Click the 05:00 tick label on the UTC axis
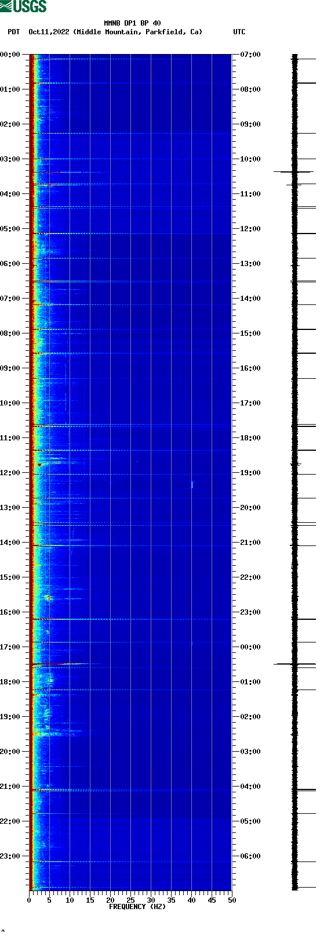This screenshot has height=937, width=320. (250, 821)
